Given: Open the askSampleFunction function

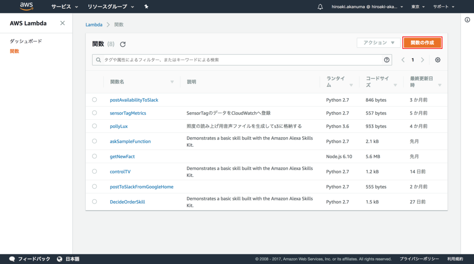Looking at the screenshot, I should [x=130, y=141].
